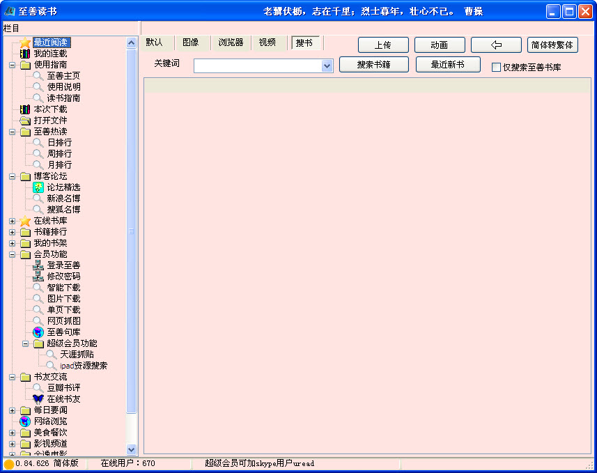Click the open folder icon for 打开文件
This screenshot has width=597, height=473.
coord(25,121)
